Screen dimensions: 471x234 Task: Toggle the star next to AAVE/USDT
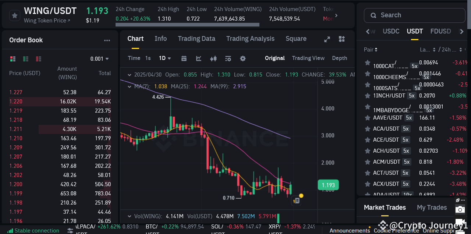pyautogui.click(x=367, y=118)
